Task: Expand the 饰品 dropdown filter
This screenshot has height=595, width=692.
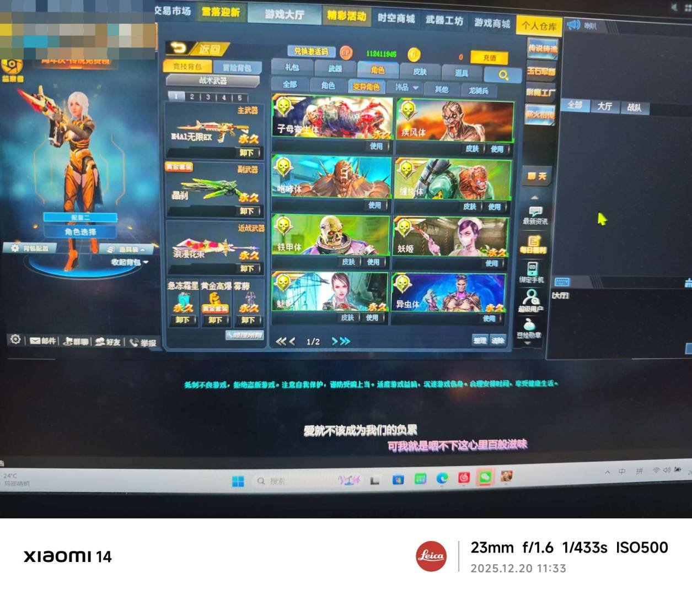Action: point(406,88)
